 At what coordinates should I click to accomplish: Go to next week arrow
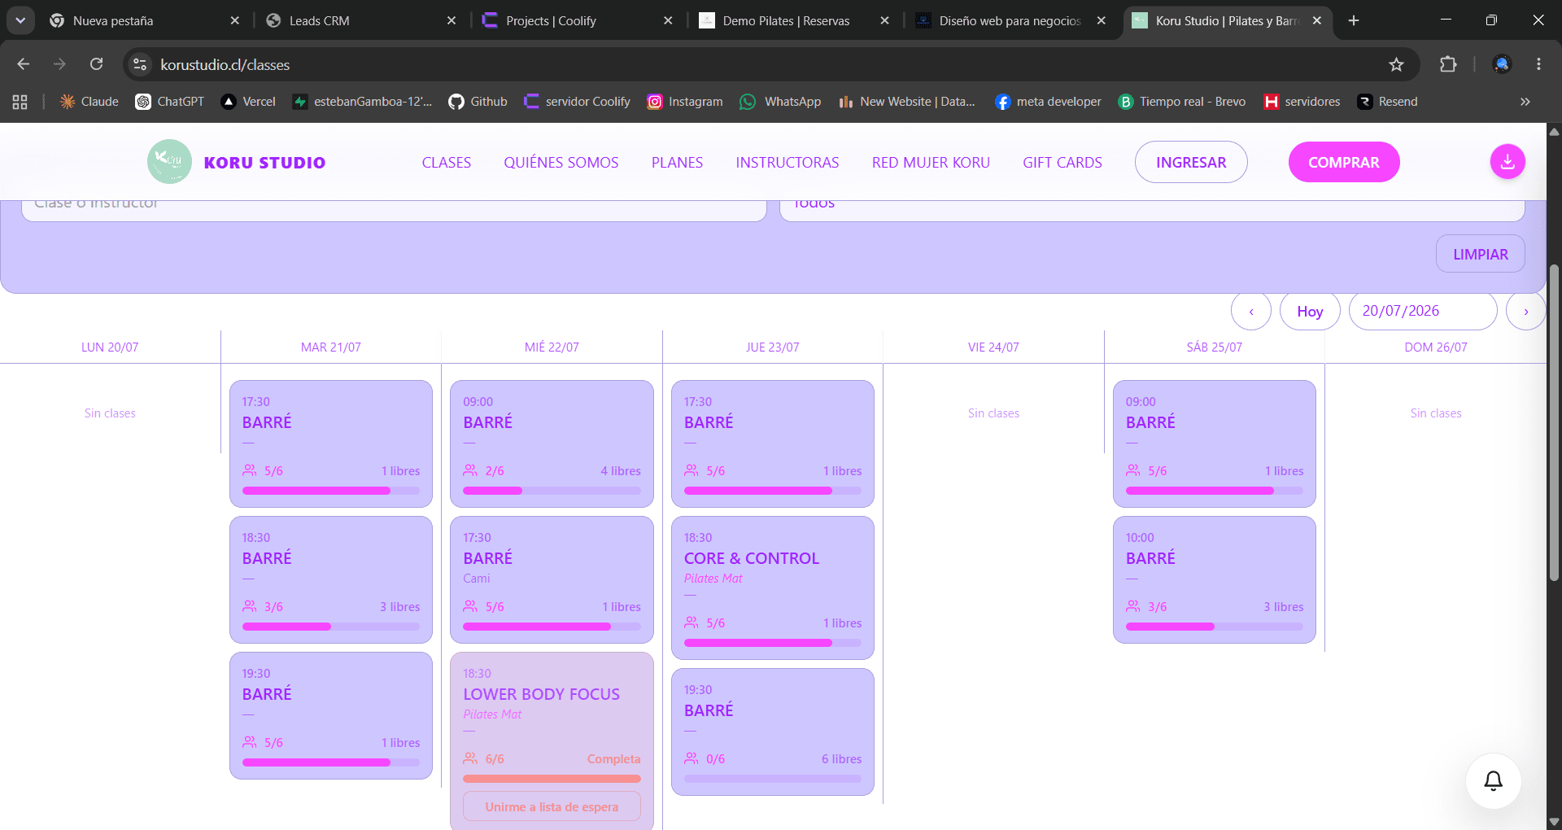1525,311
